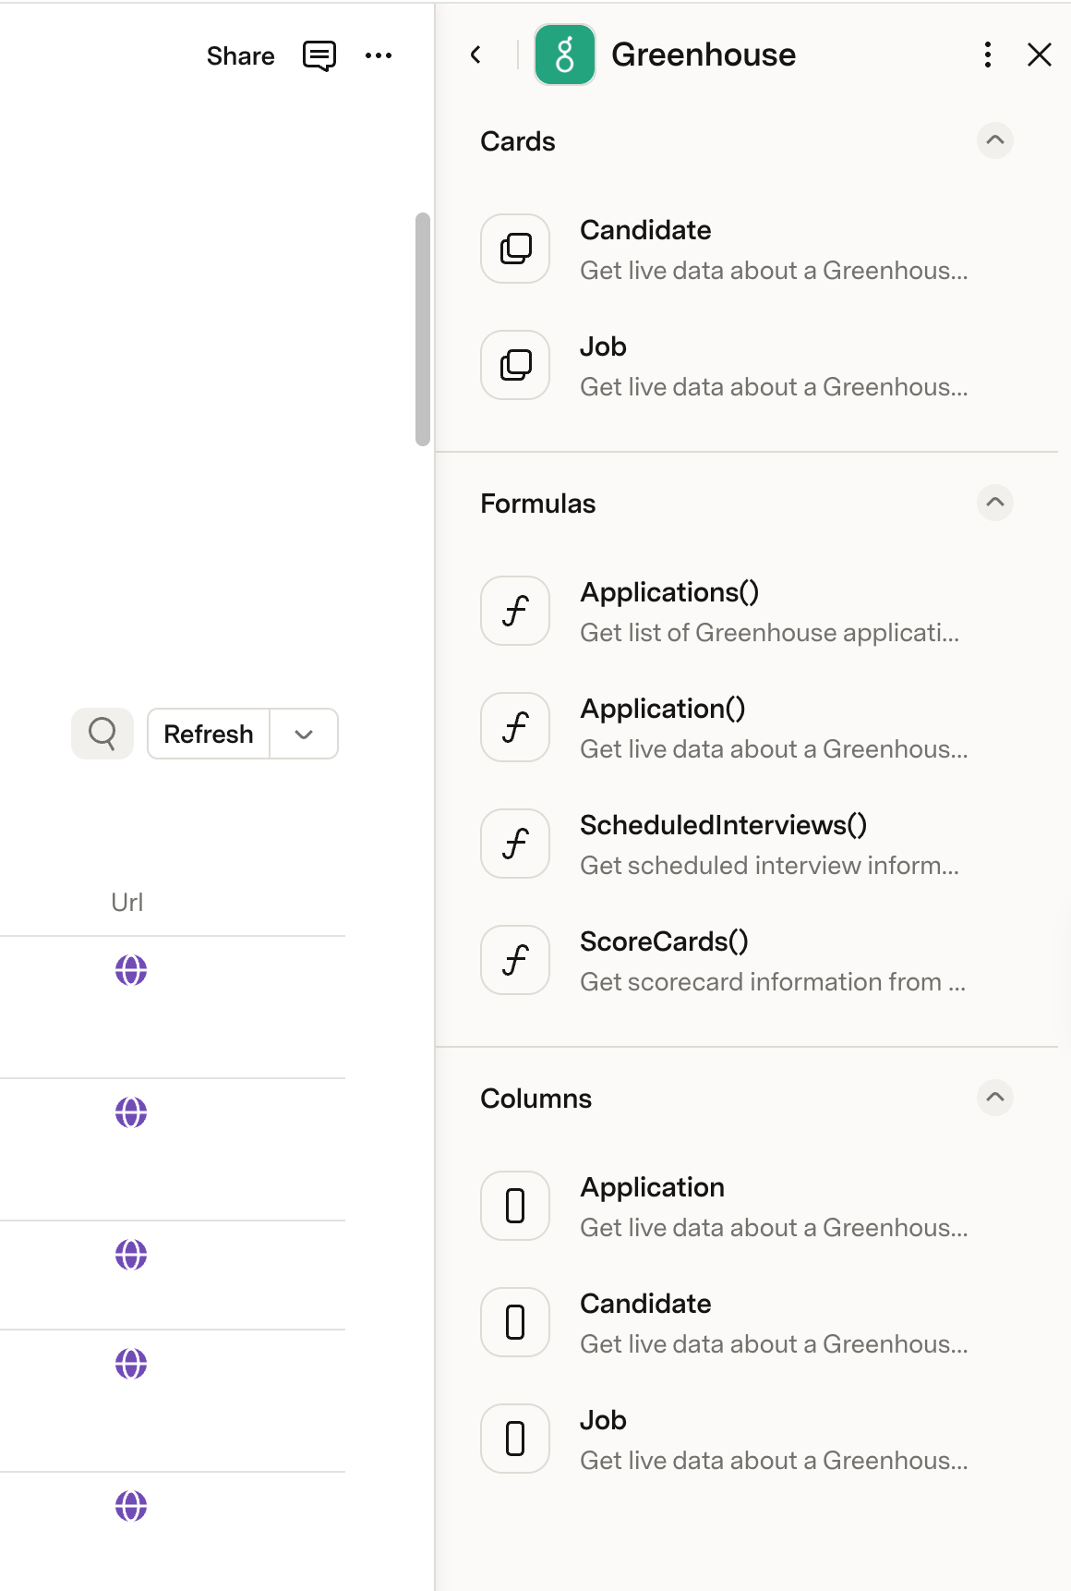Viewport: 1071px width, 1591px height.
Task: Click the Formulas section heading
Action: pos(538,504)
